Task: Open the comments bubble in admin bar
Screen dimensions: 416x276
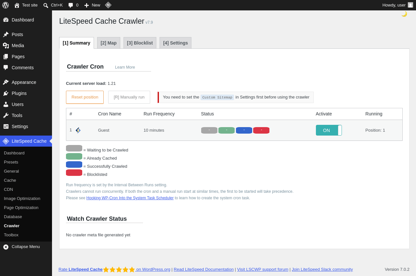Action: coord(71,5)
